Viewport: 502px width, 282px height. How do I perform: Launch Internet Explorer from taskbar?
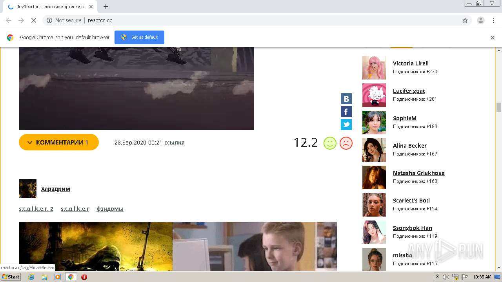click(31, 277)
